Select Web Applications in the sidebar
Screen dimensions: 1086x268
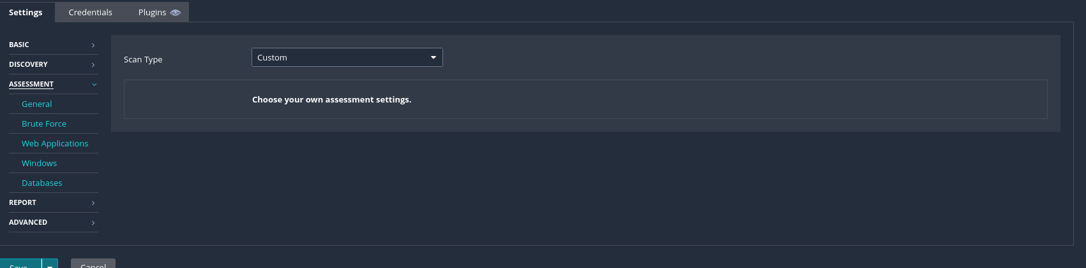pos(55,144)
